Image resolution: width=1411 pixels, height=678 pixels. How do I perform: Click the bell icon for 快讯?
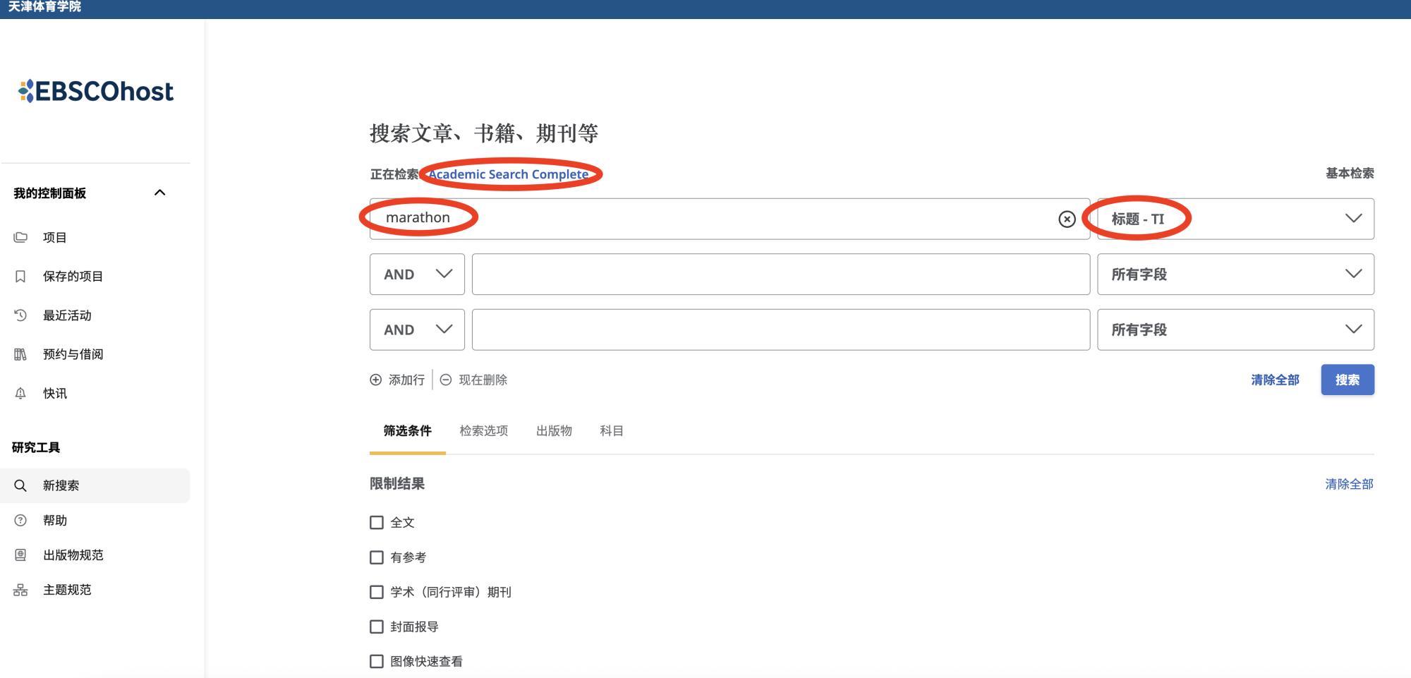(20, 394)
